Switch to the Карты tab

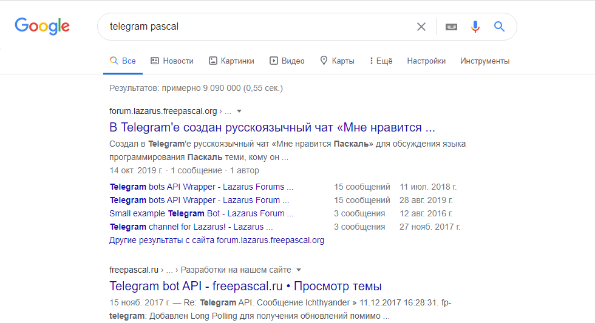click(x=337, y=61)
